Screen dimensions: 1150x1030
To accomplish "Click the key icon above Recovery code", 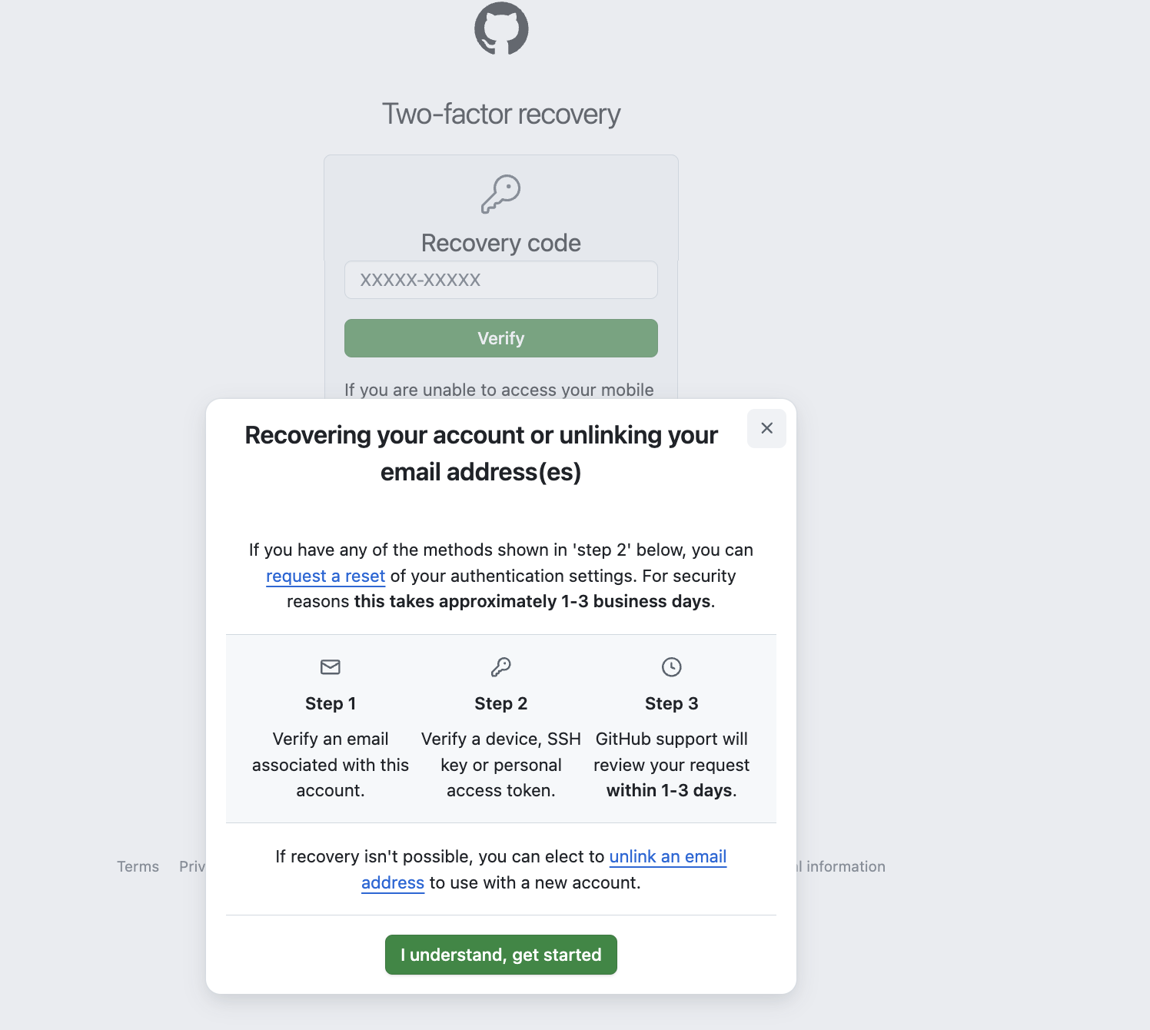I will (x=501, y=194).
